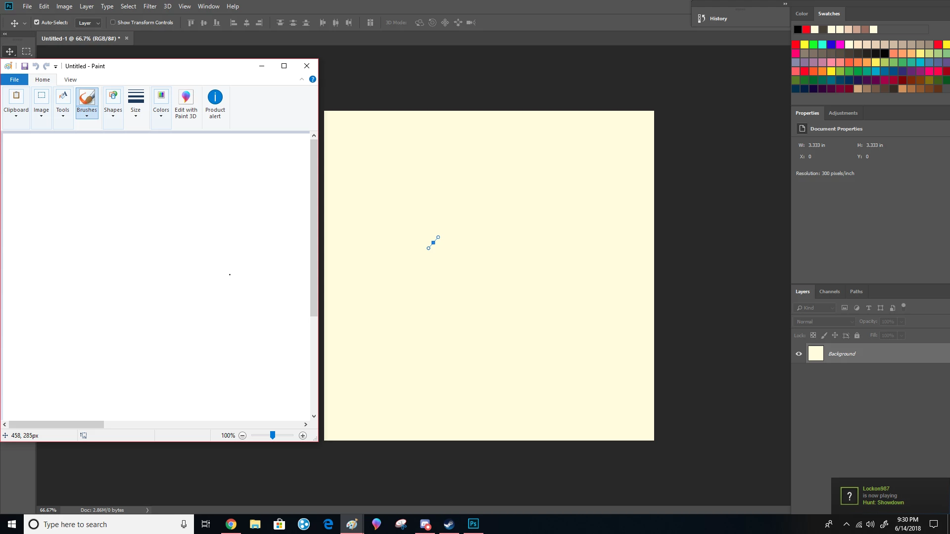Toggle the Auto-Select checkbox
The height and width of the screenshot is (534, 950).
37,22
